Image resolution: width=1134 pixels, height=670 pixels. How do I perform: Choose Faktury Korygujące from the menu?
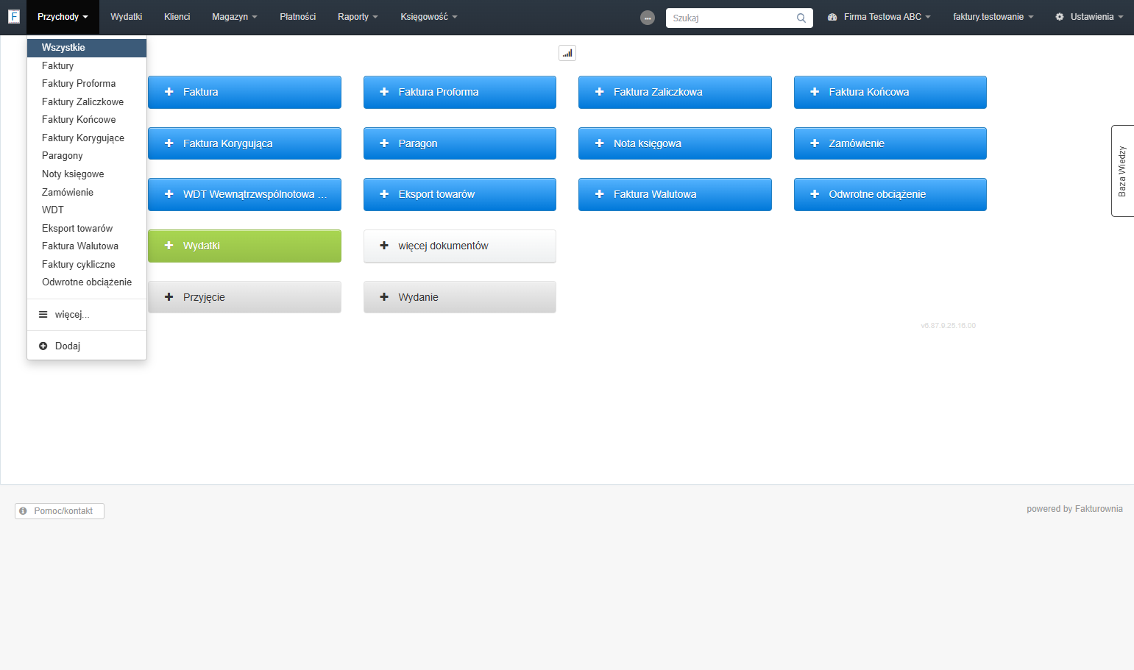[x=87, y=138]
